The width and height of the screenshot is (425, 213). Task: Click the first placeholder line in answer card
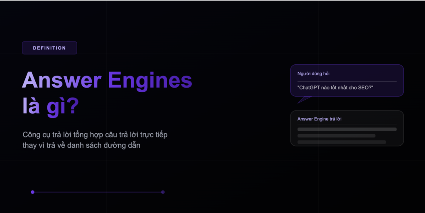click(x=347, y=129)
